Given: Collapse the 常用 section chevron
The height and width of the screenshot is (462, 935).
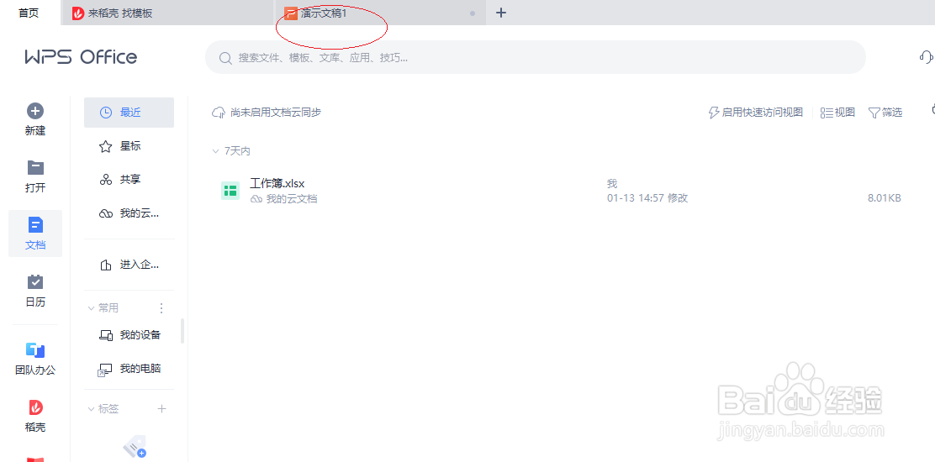Looking at the screenshot, I should click(x=92, y=307).
